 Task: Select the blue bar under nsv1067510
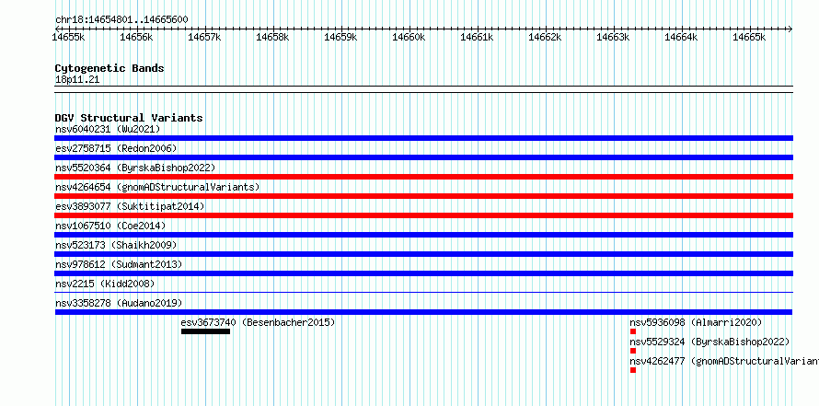point(423,235)
